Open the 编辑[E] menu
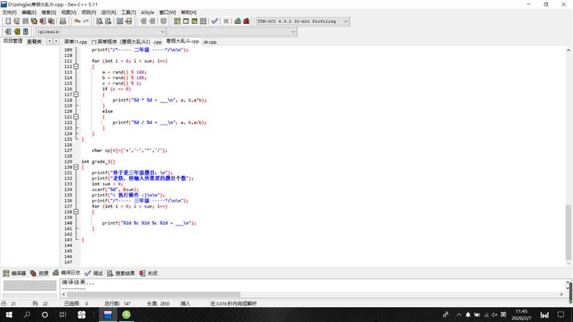The height and width of the screenshot is (322, 573). click(29, 13)
